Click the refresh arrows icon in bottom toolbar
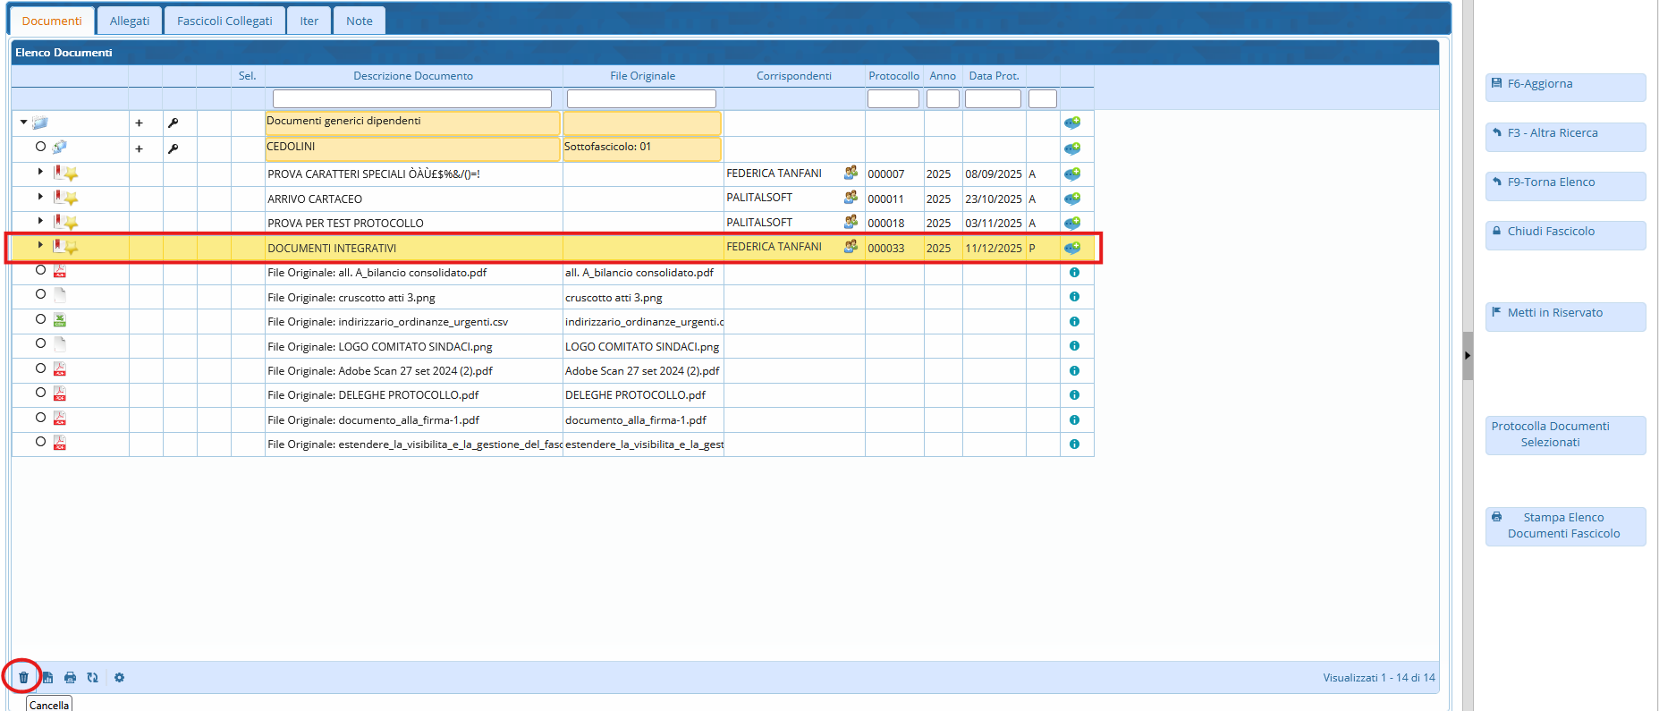 [x=93, y=678]
